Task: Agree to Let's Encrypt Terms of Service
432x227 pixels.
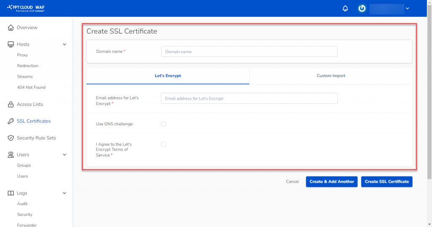Action: point(164,144)
